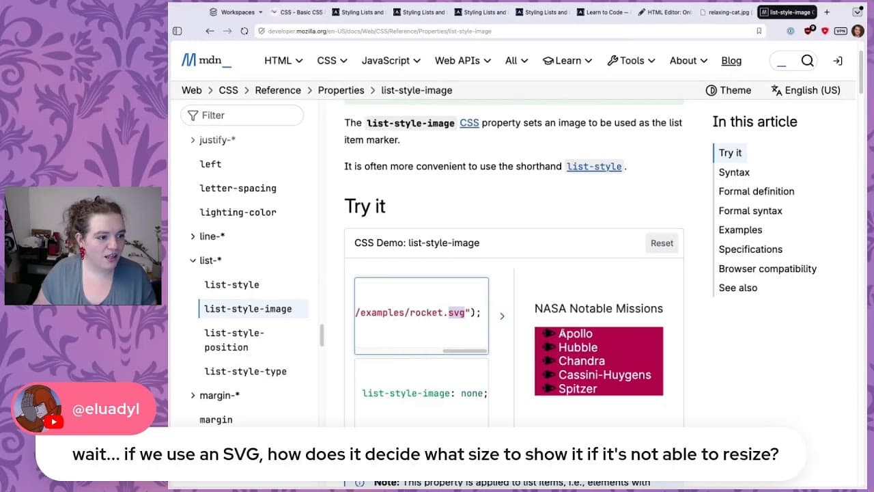Screen dimensions: 874x492
Task: Open the Workspaces switcher in the tab bar
Action: [x=236, y=12]
